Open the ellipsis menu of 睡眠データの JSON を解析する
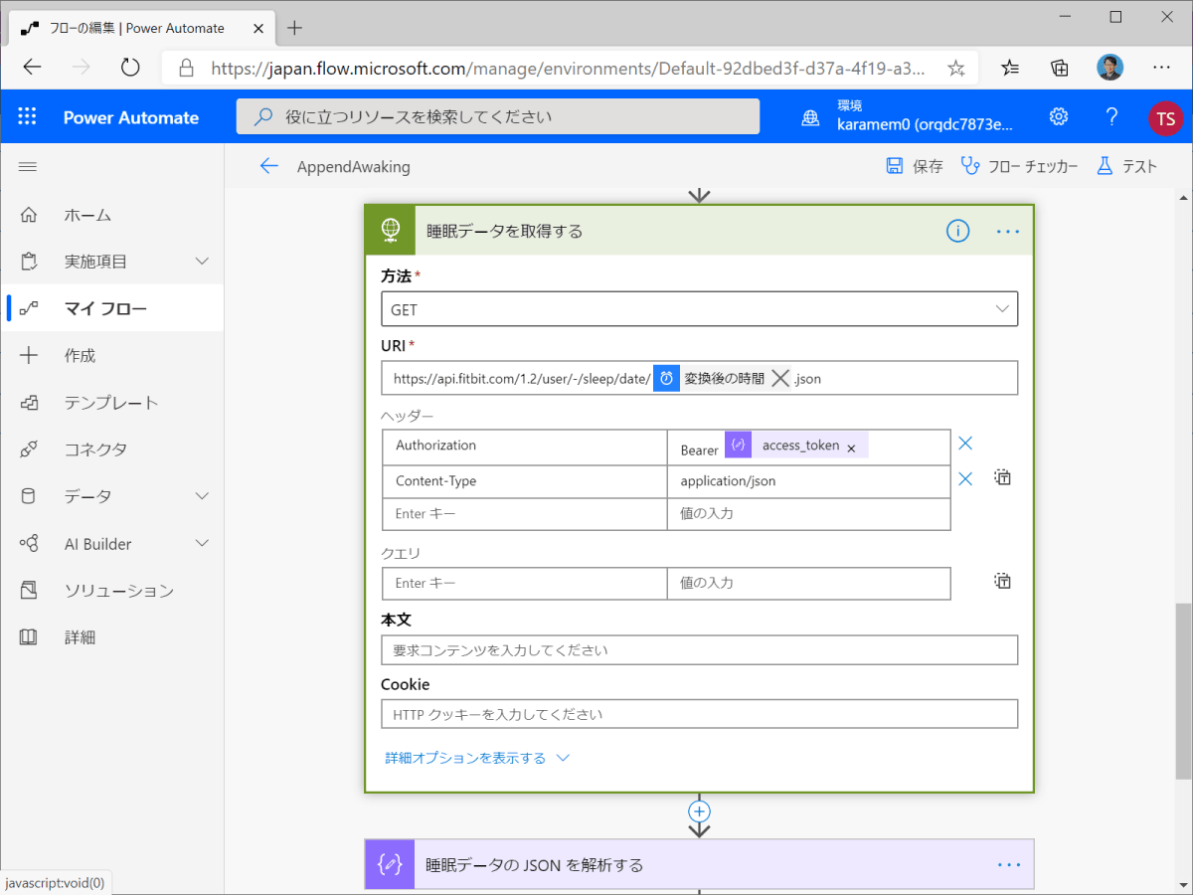The height and width of the screenshot is (895, 1193). click(x=1008, y=864)
